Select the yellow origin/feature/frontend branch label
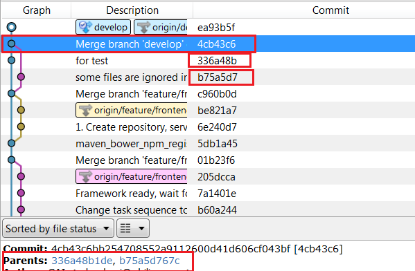 [x=132, y=110]
